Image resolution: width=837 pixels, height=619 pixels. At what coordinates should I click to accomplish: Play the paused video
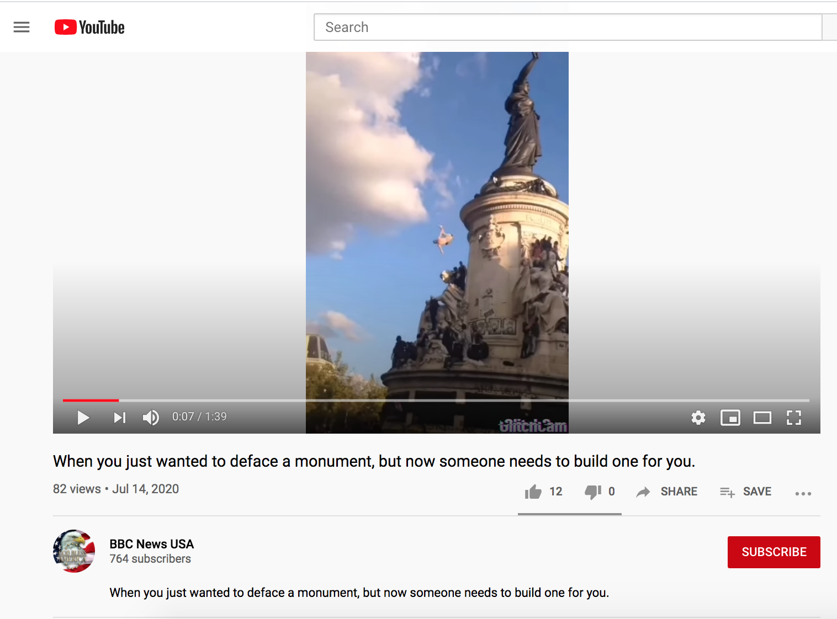tap(83, 418)
